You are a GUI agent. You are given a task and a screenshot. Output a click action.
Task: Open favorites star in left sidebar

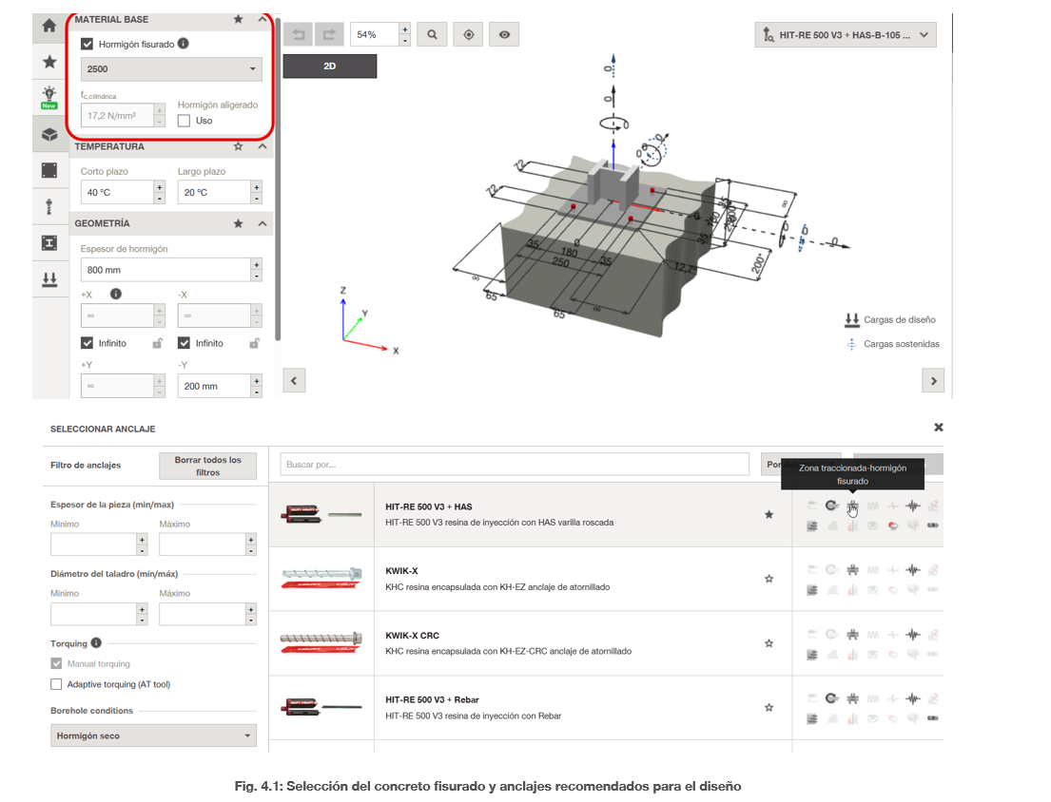(x=49, y=63)
